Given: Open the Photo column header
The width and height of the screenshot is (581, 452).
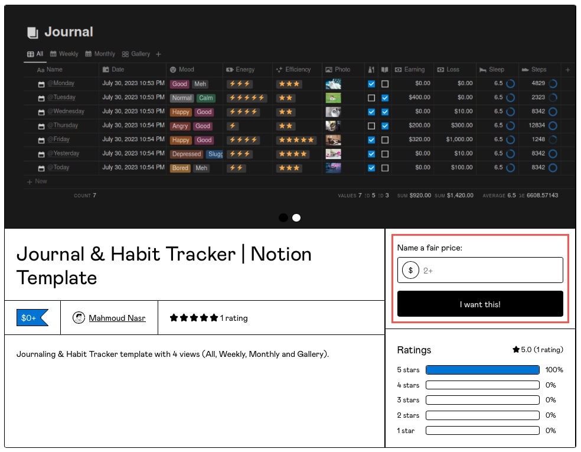Looking at the screenshot, I should pyautogui.click(x=338, y=70).
